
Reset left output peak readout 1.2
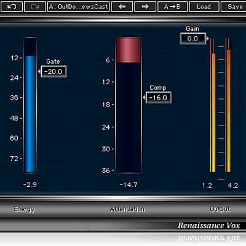[207, 185]
